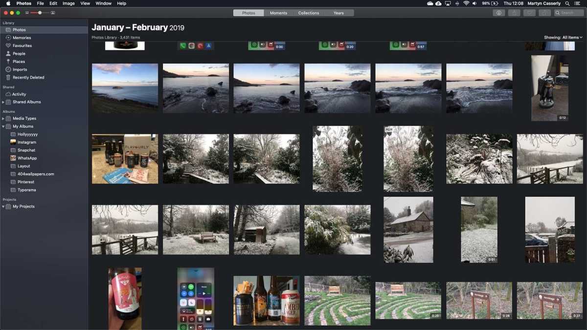Screen dimensions: 587x330
Task: Open the Hollyyyyyy album
Action: click(44, 134)
